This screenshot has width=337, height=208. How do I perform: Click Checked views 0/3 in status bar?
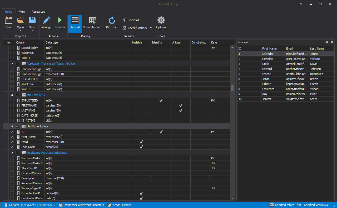tap(316, 205)
